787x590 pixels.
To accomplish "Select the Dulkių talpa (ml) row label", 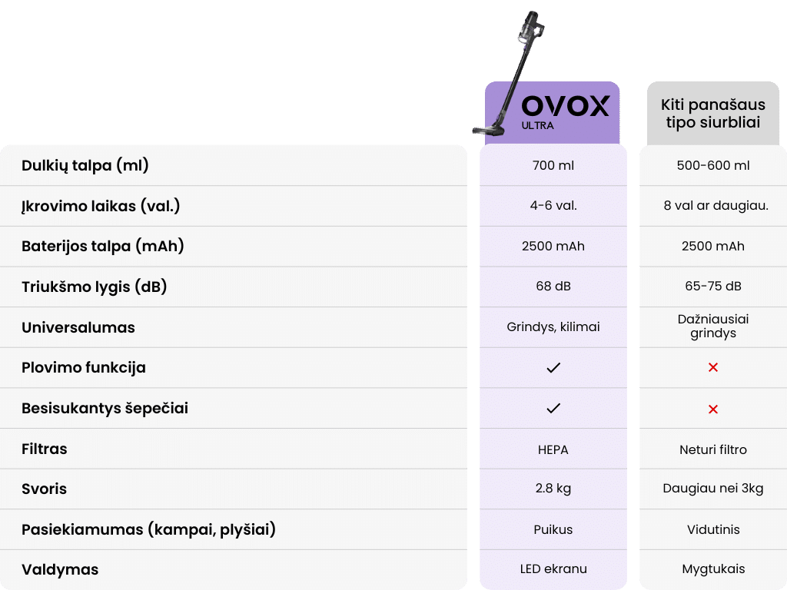I will 85,165.
